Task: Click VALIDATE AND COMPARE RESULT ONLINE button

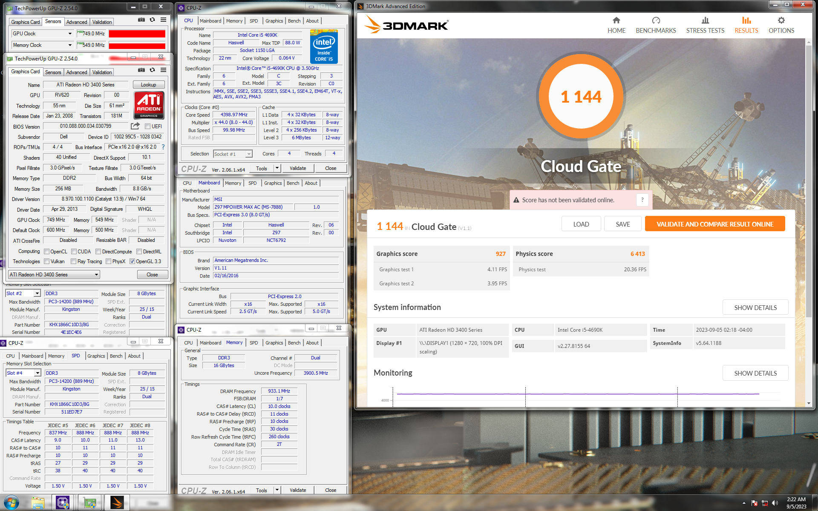Action: coord(714,224)
